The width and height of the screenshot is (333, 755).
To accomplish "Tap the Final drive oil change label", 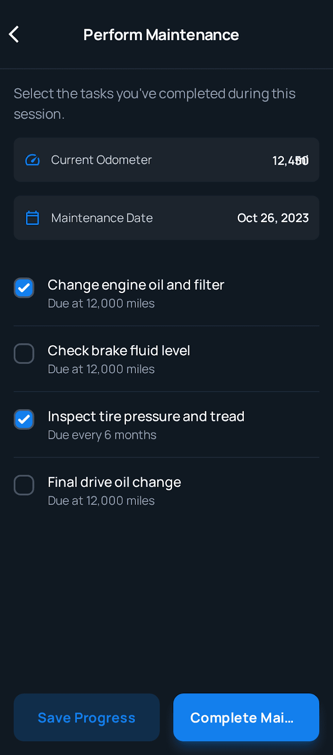I will [x=114, y=482].
